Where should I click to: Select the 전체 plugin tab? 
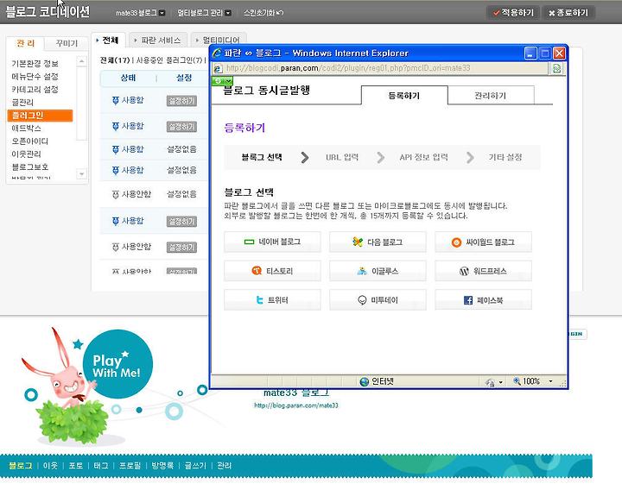tap(108, 41)
